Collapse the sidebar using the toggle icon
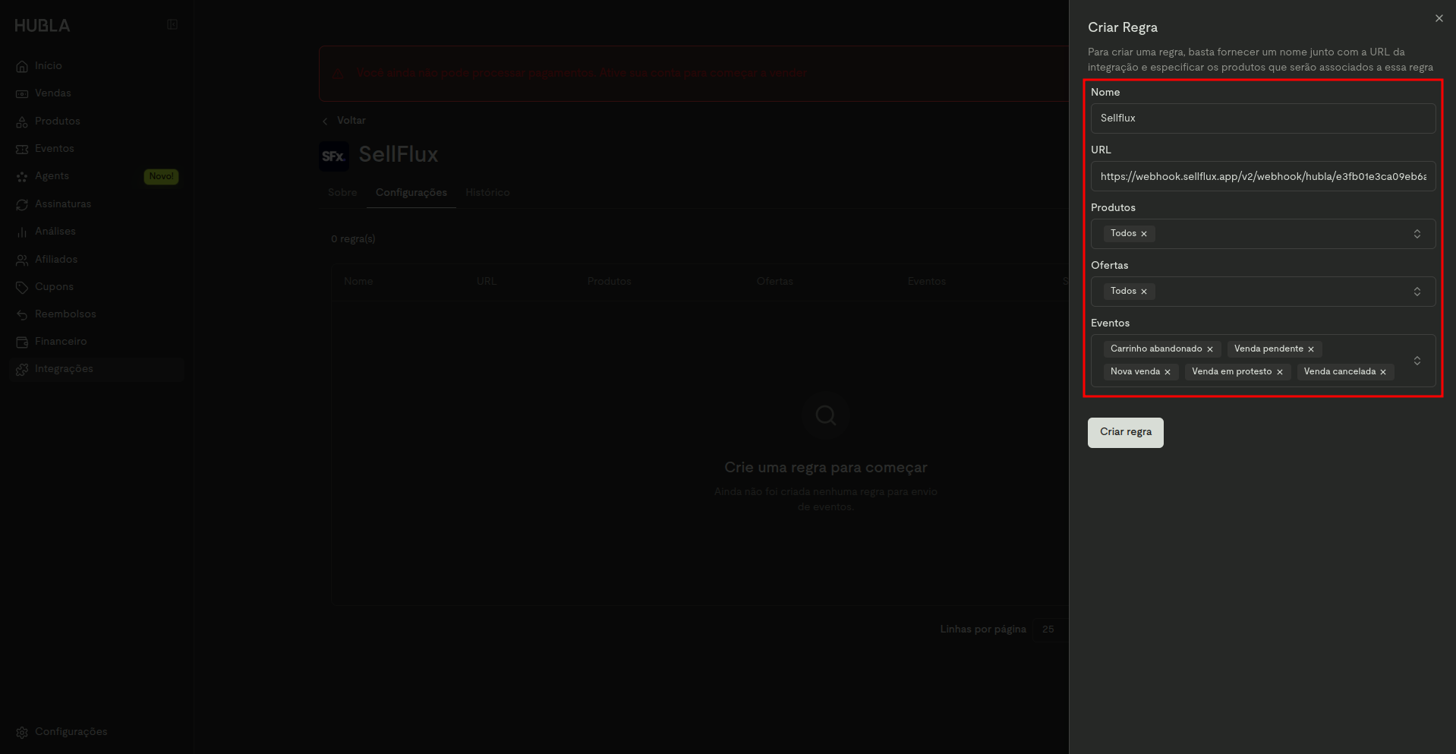The image size is (1456, 754). (172, 25)
